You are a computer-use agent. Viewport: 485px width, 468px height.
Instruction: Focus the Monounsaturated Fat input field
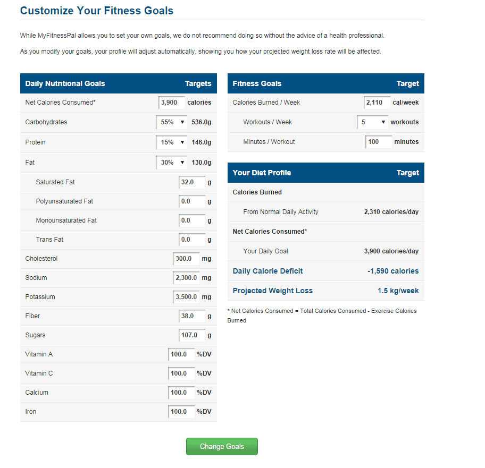tap(192, 220)
